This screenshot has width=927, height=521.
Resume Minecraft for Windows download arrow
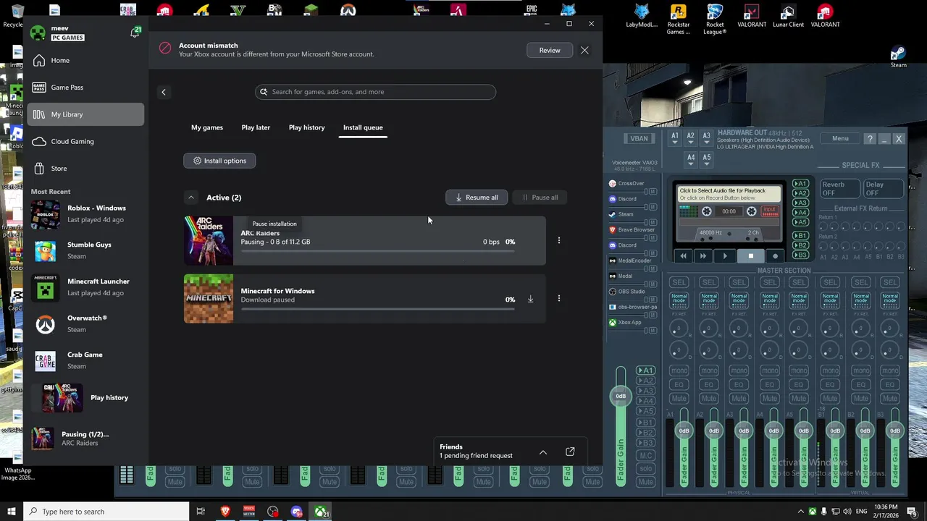click(530, 299)
